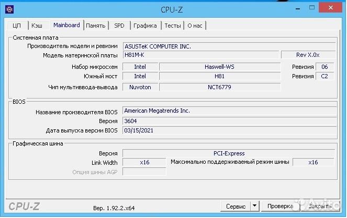This screenshot has height=218, width=347.
Task: Click the Link Width label
Action: tap(105, 163)
